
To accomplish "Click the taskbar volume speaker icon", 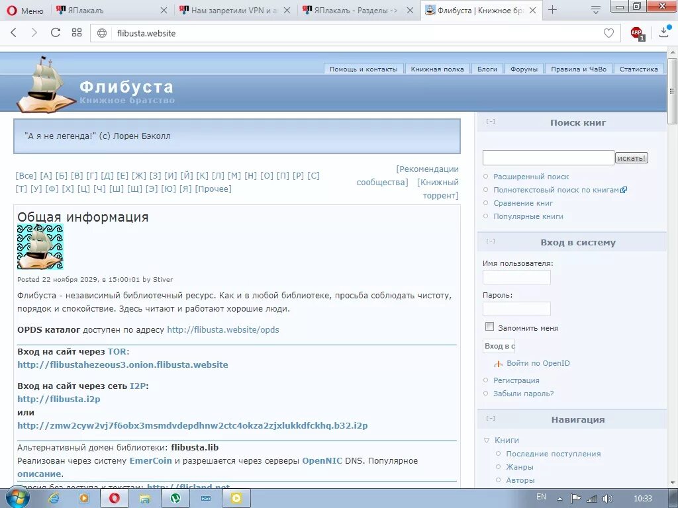I will (608, 499).
